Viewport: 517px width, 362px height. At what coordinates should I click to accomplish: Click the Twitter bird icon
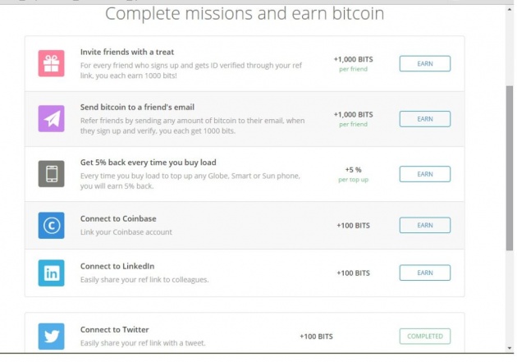pos(51,337)
